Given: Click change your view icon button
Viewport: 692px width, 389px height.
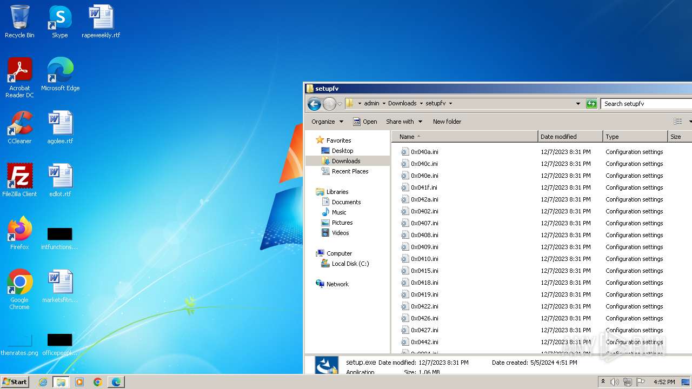Looking at the screenshot, I should [677, 122].
